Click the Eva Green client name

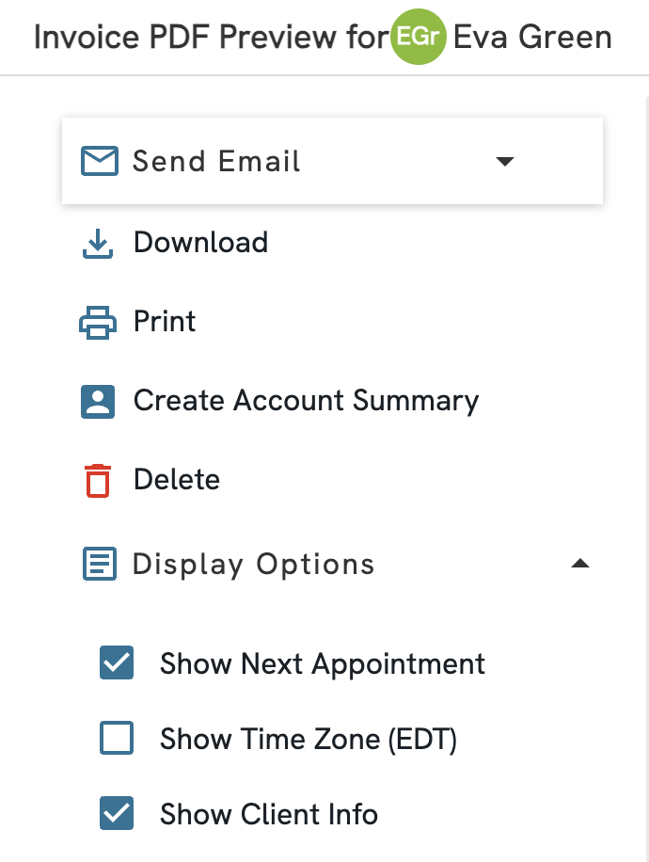pos(532,38)
